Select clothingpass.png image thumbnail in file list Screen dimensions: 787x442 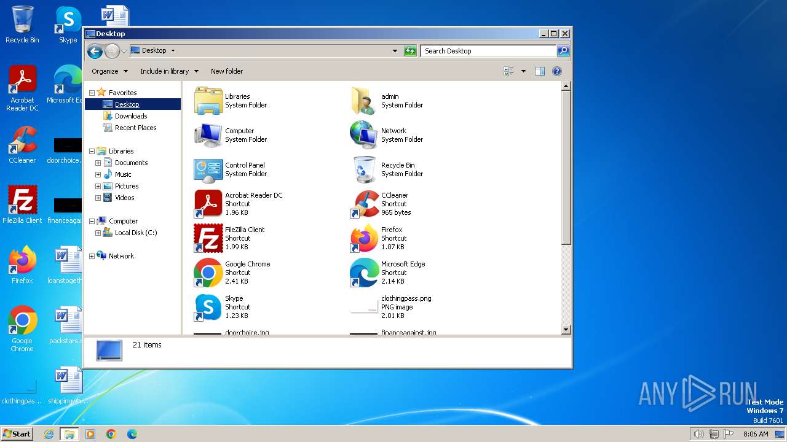pos(364,307)
